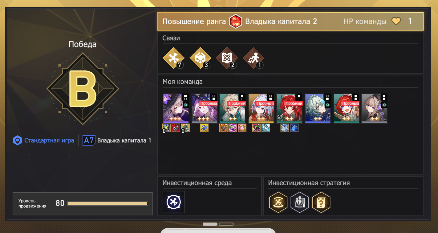Select the gold bond icon with count 3

[200, 58]
